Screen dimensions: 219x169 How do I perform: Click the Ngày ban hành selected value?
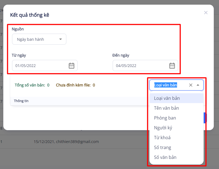pos(30,39)
